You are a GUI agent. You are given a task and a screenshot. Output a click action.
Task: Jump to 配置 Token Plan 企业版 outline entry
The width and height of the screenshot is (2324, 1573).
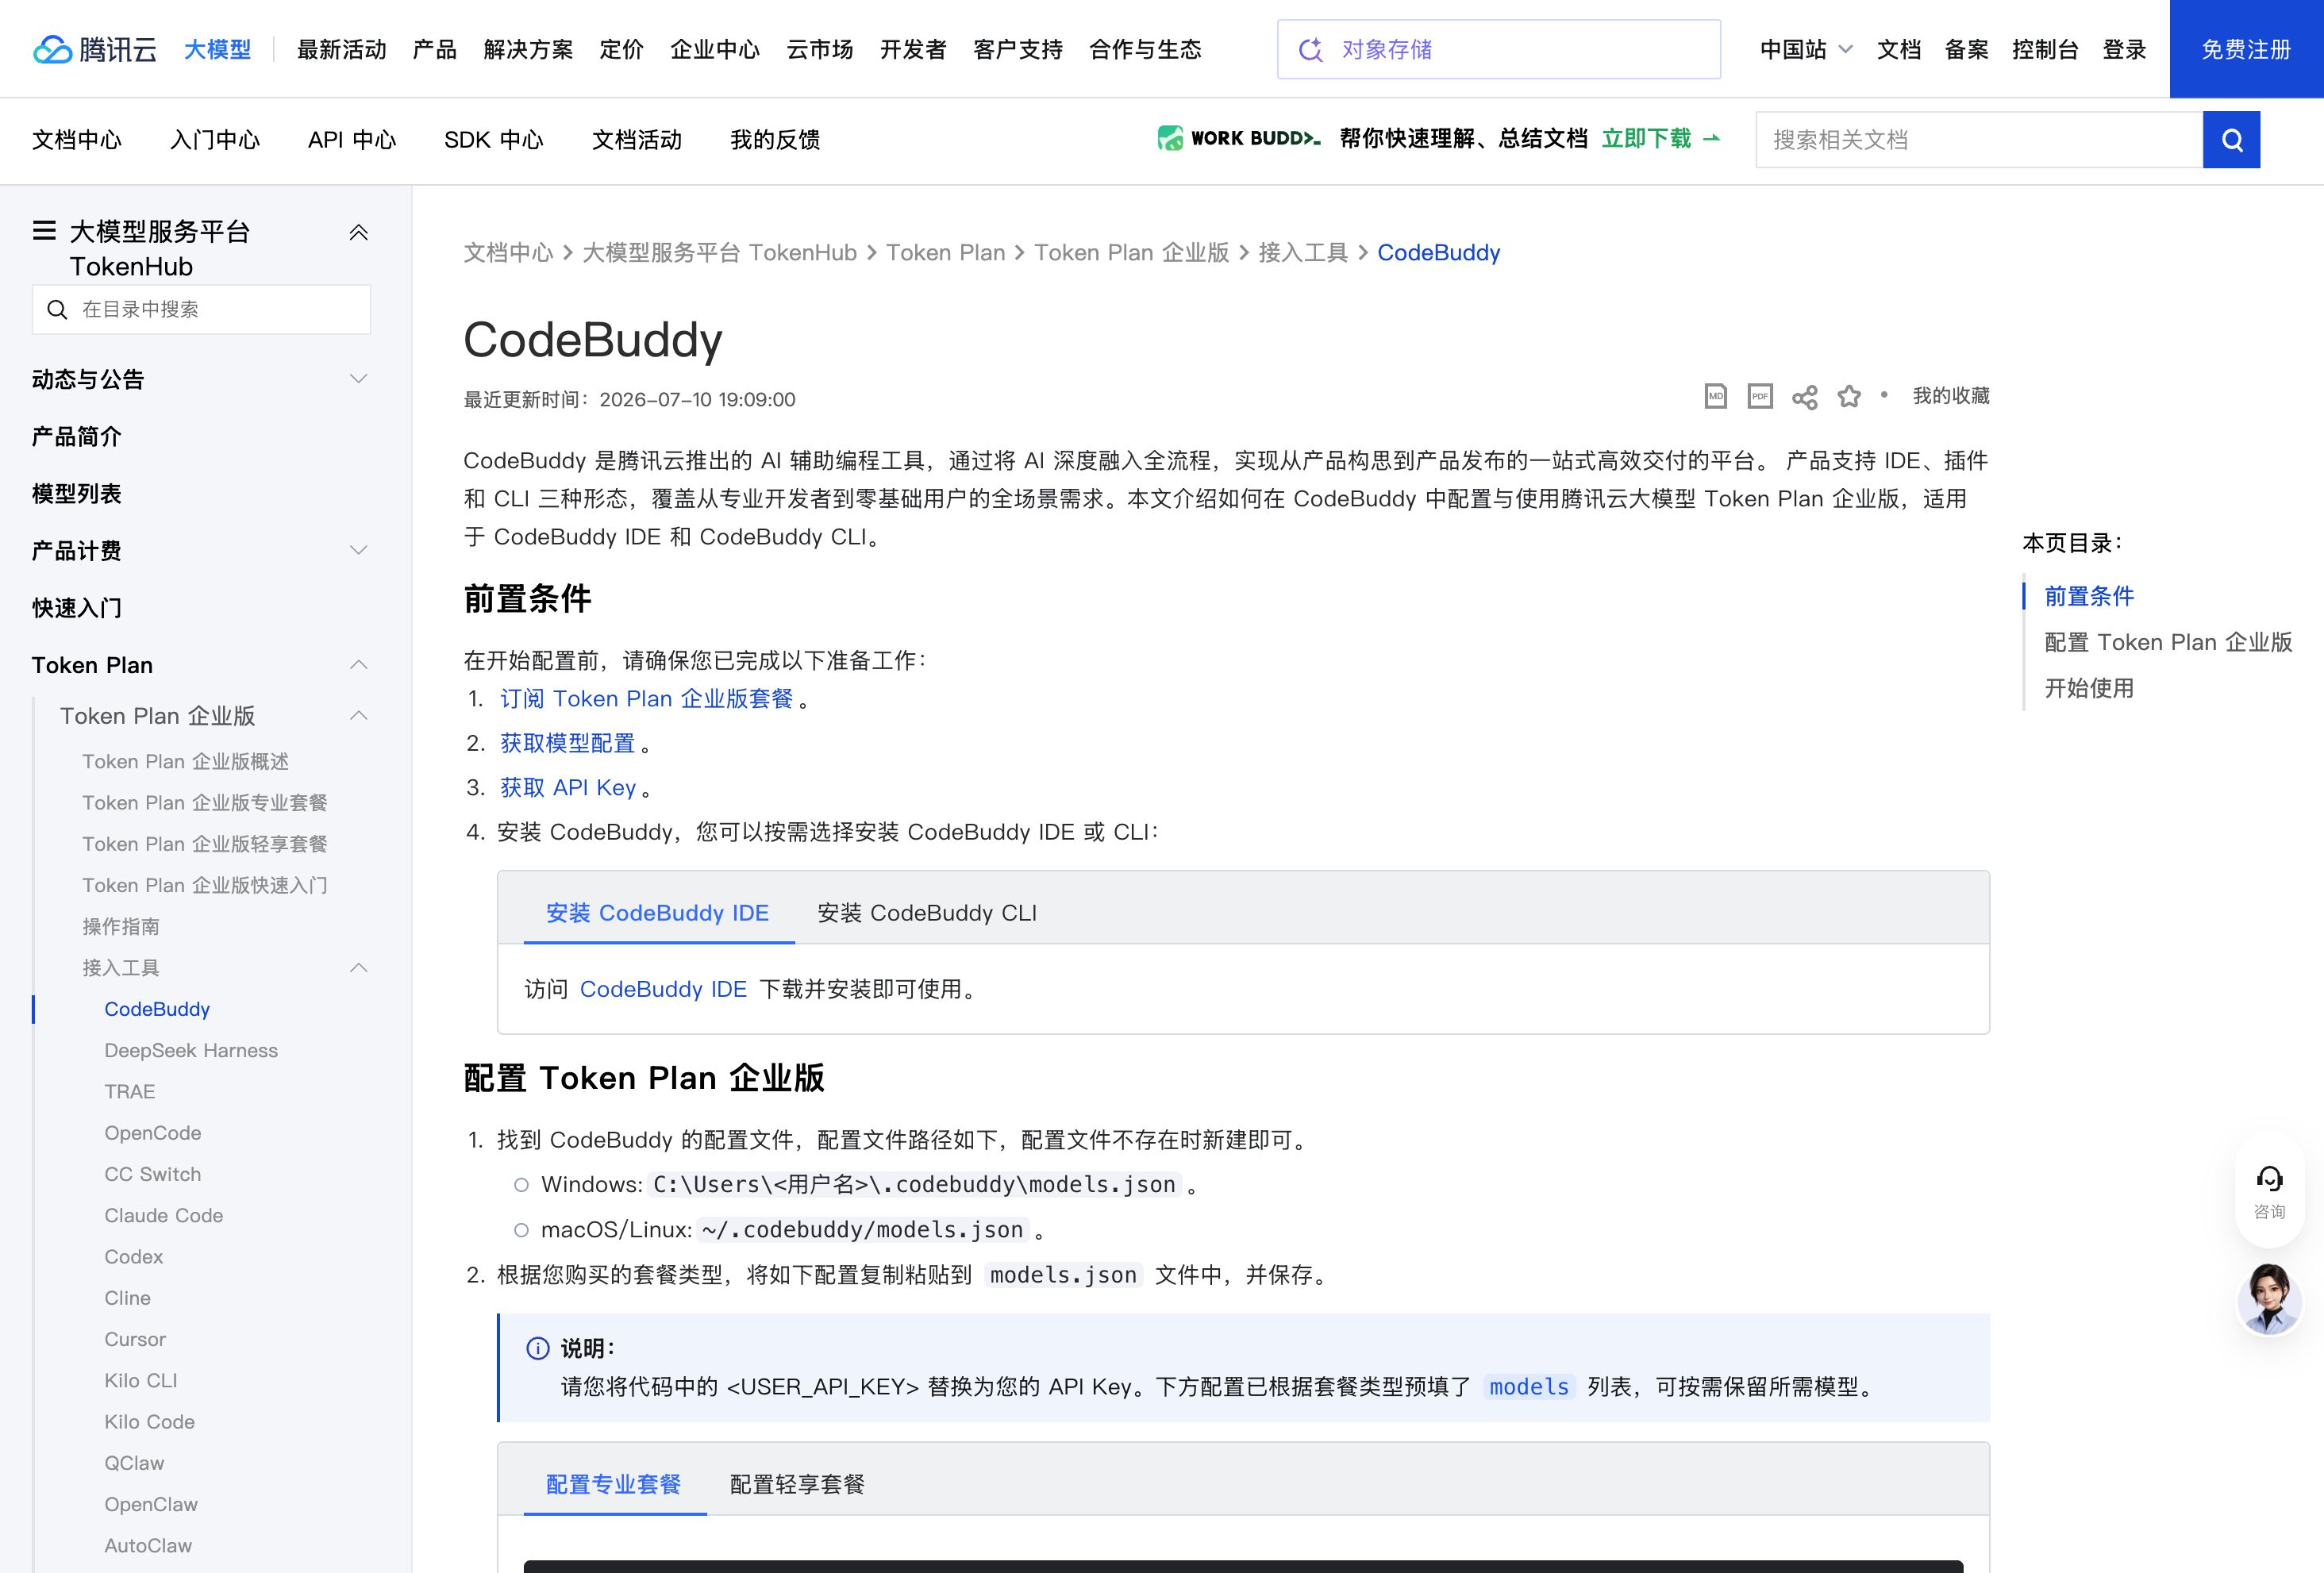[2168, 642]
